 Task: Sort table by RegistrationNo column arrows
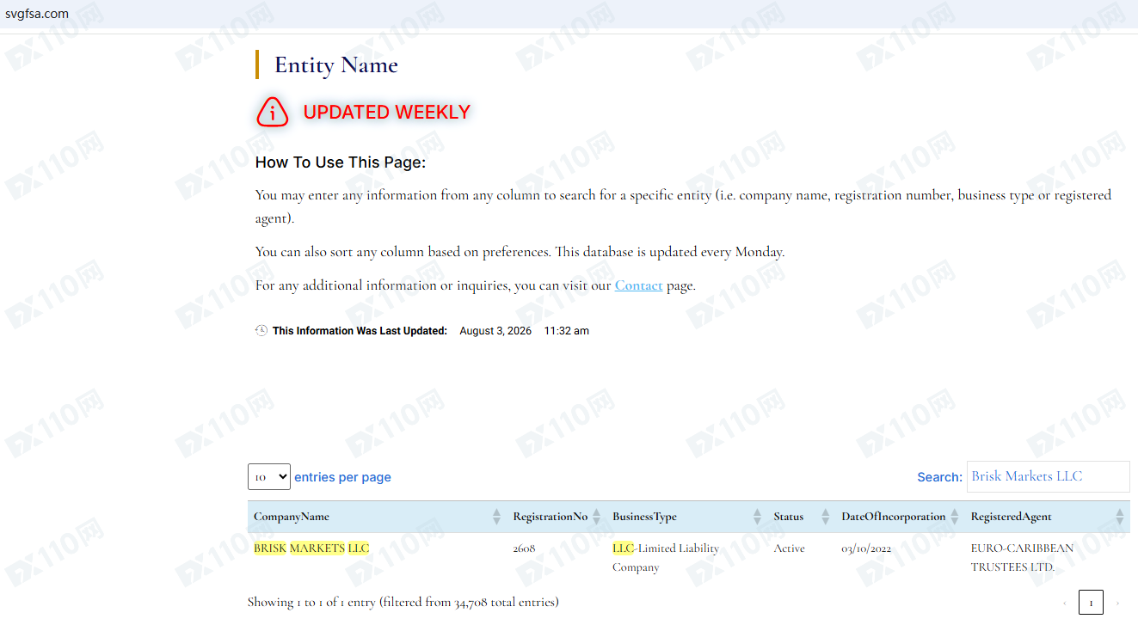[596, 517]
